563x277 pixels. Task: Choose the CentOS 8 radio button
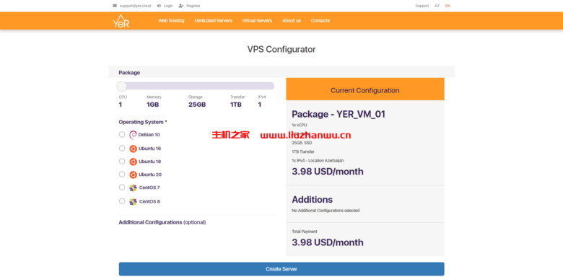(x=122, y=201)
